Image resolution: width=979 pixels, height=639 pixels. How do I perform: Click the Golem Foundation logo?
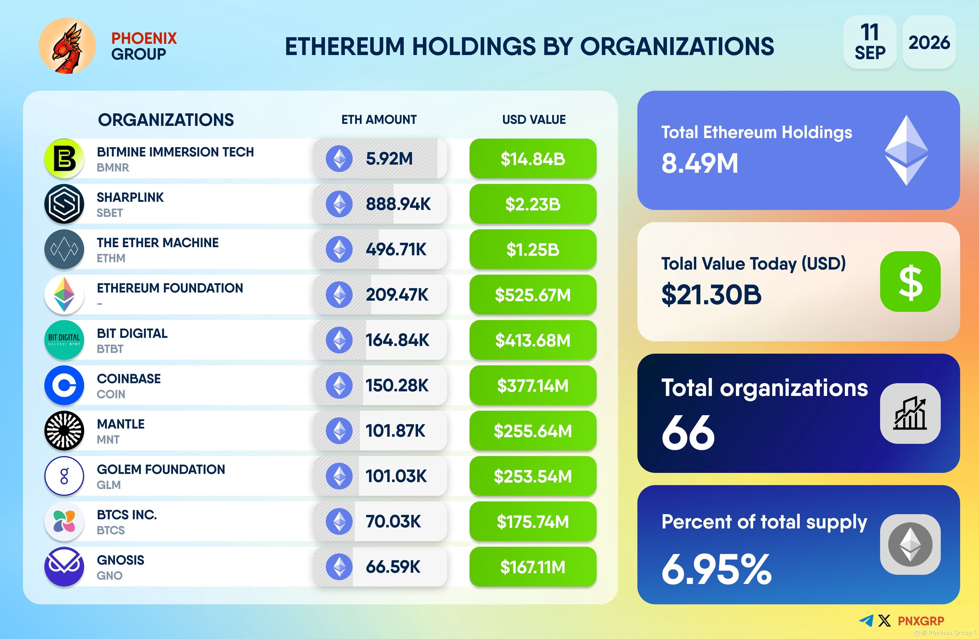pos(64,476)
